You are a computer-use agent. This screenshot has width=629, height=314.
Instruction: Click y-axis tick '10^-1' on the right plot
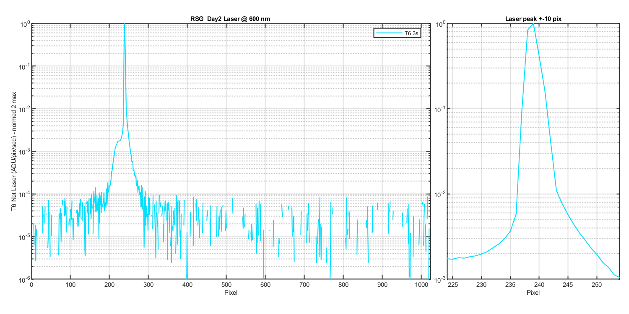[x=440, y=108]
